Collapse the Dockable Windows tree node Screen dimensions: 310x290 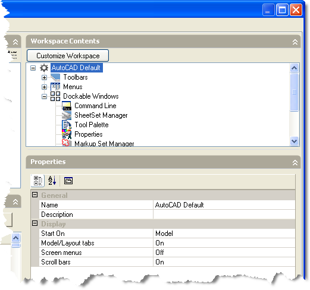click(x=45, y=96)
